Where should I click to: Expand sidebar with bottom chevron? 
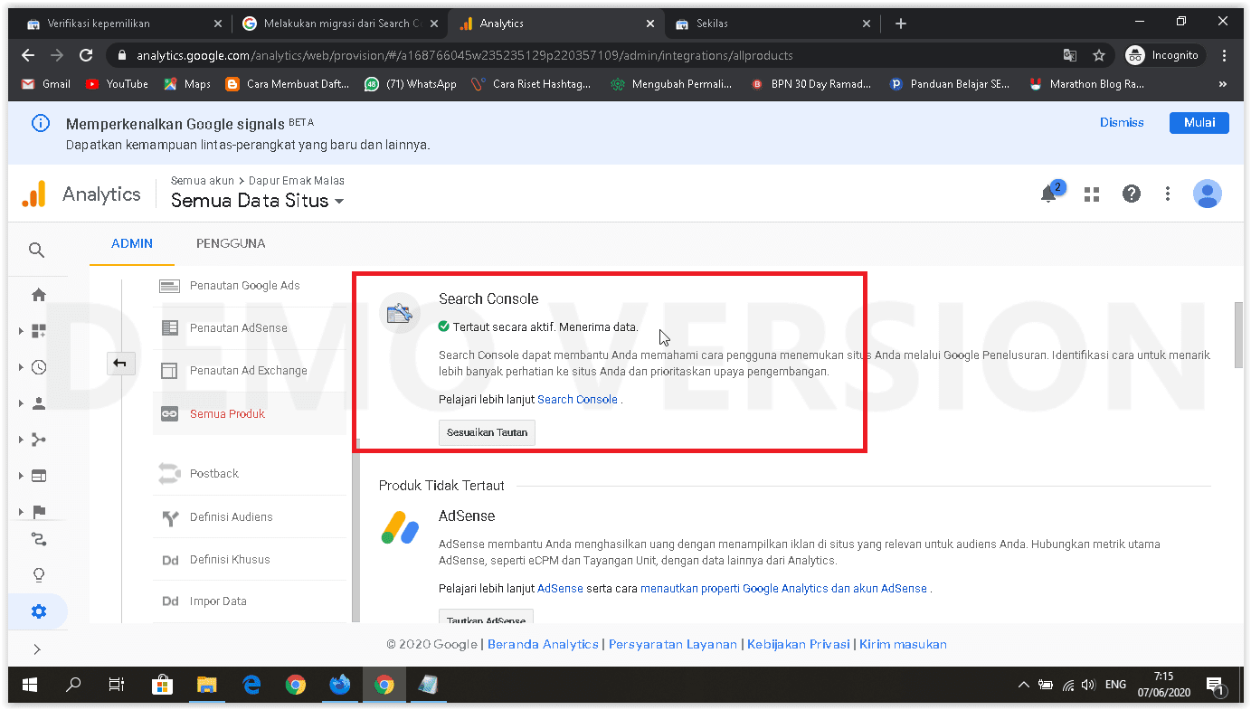coord(37,649)
